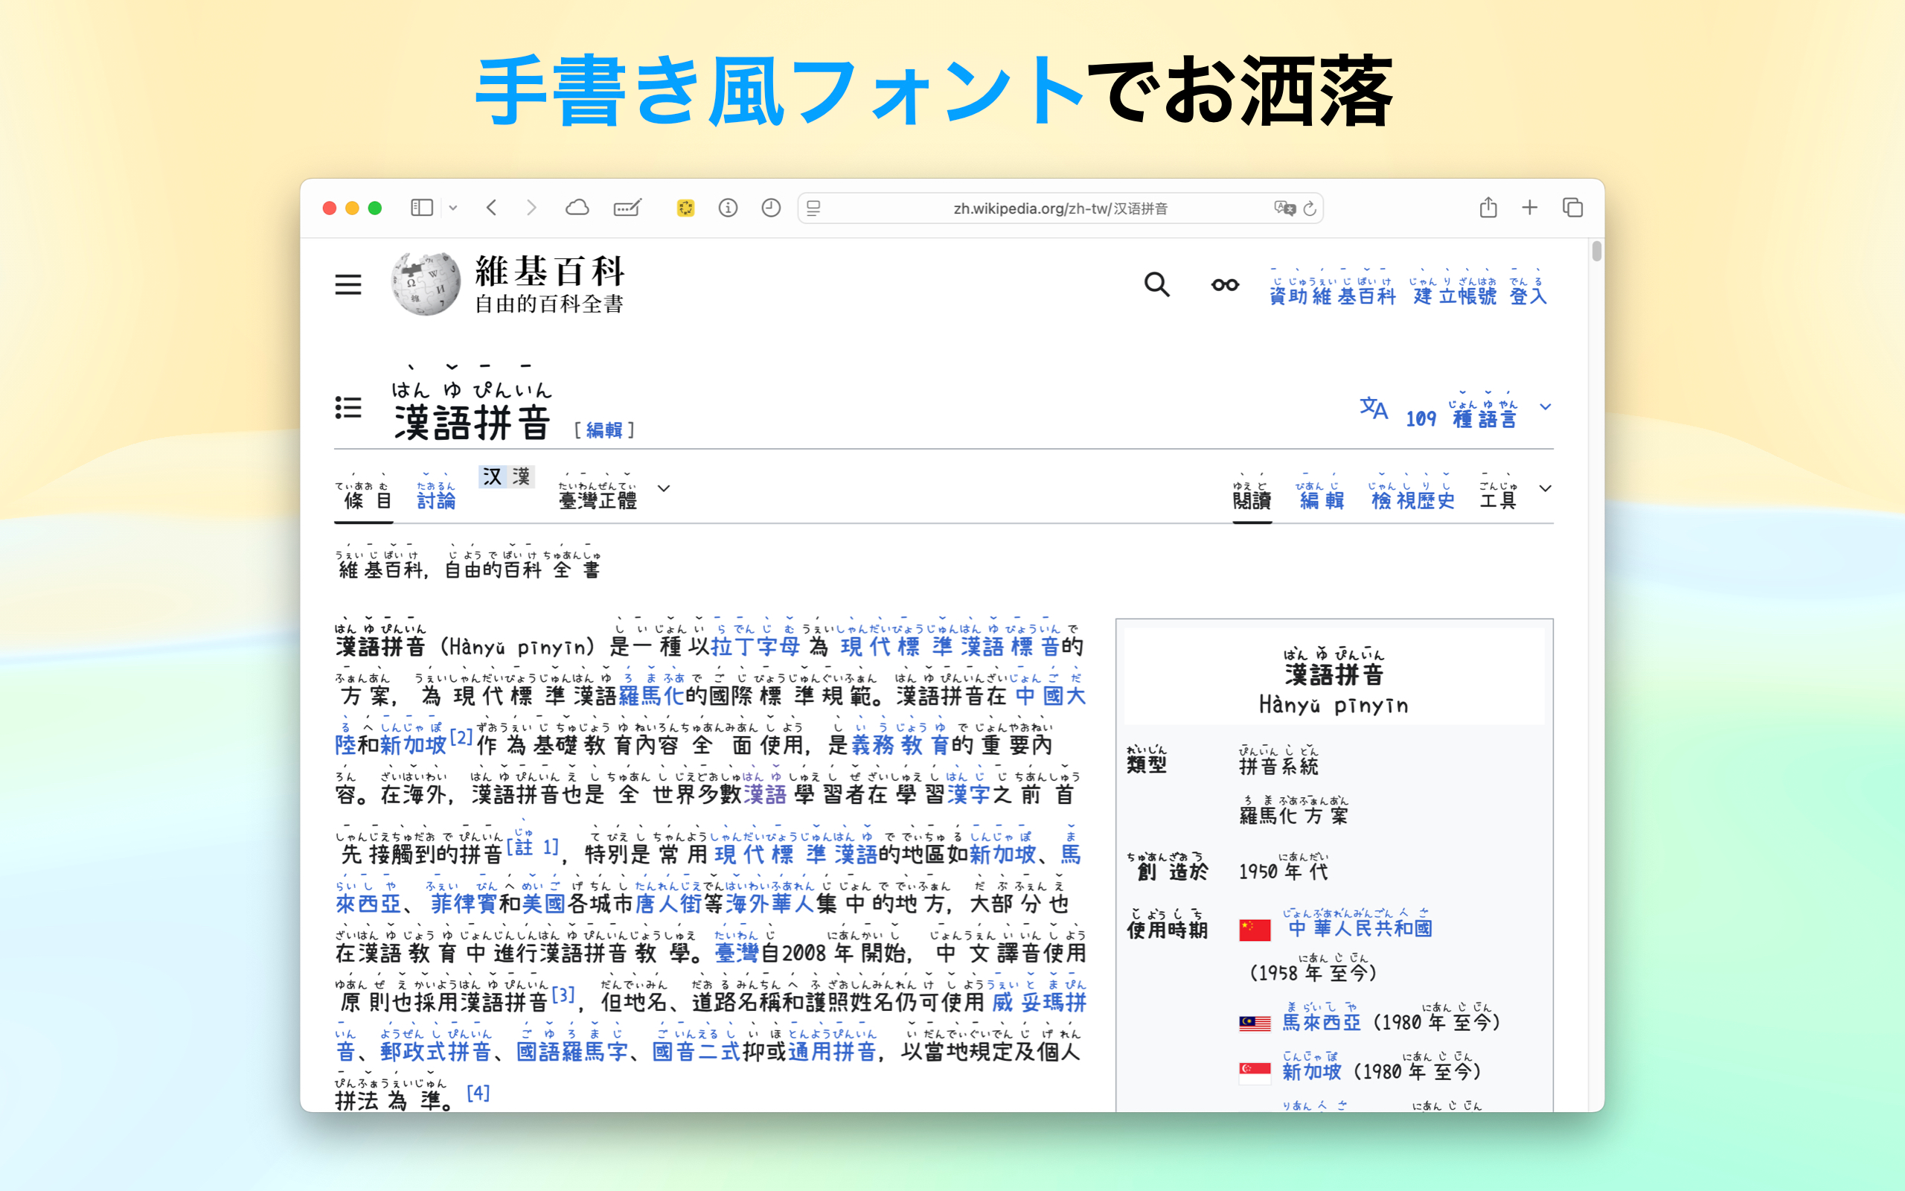1905x1191 pixels.
Task: Open the 菲律賓 link
Action: tap(464, 904)
